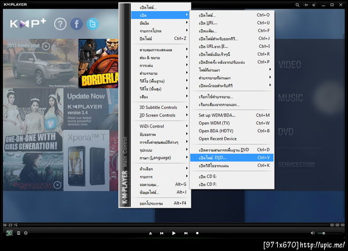348x251 pixels.
Task: Select Open Recent Device entry
Action: (x=231, y=139)
